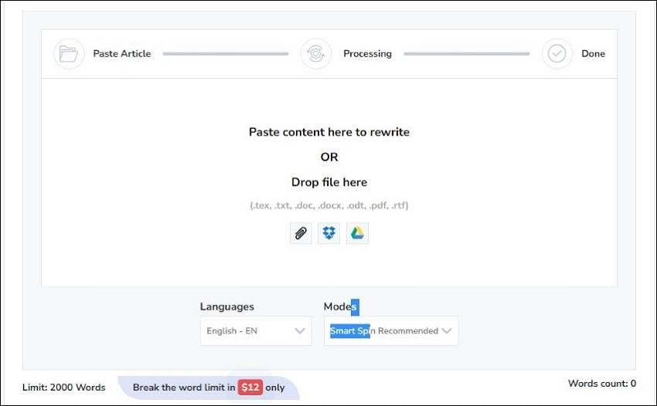Click Break the word limit link
This screenshot has width=657, height=406.
[x=183, y=387]
